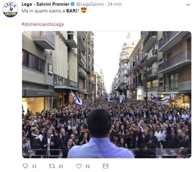
Task: Click the like count 72
Action: [88, 166]
